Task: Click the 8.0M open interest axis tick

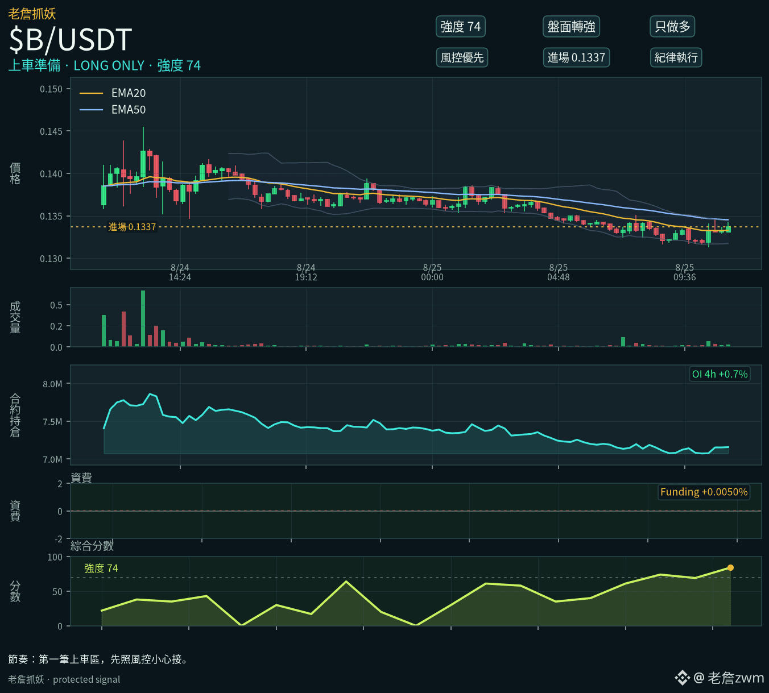Action: click(x=52, y=384)
